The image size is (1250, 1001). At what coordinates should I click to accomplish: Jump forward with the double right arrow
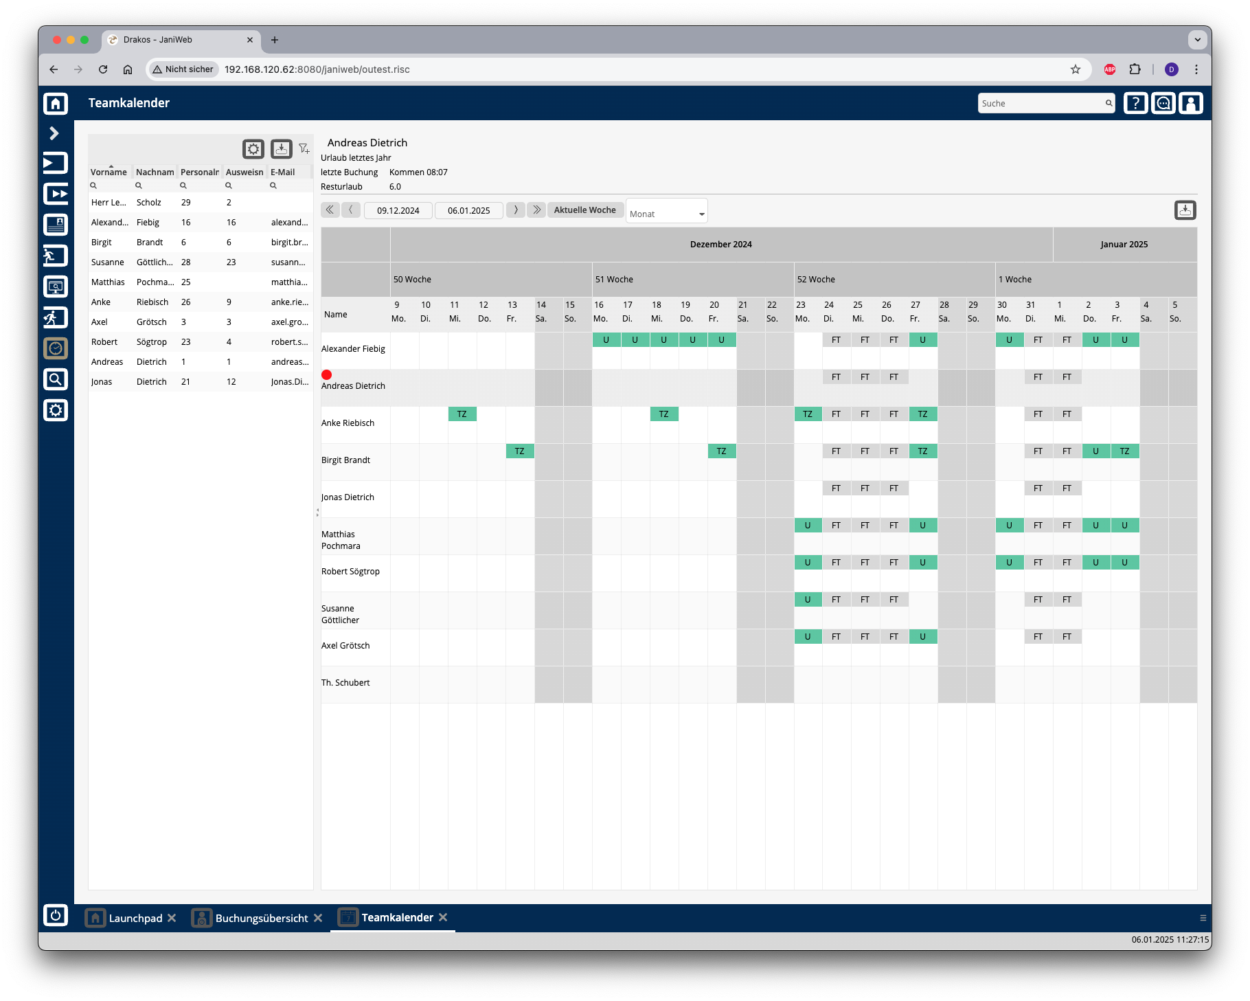(x=536, y=210)
